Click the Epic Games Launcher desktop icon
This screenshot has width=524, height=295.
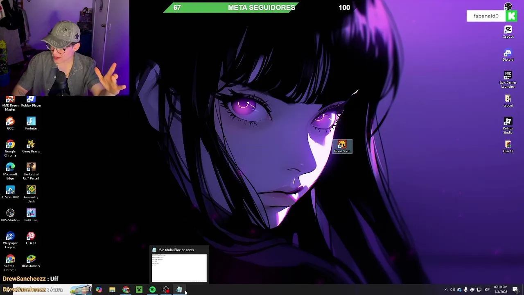coord(508,80)
